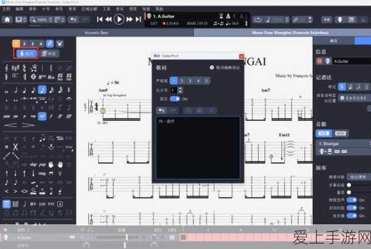Switch to the Moon Over Shanghai file tab
This screenshot has height=249, width=371.
tap(290, 33)
